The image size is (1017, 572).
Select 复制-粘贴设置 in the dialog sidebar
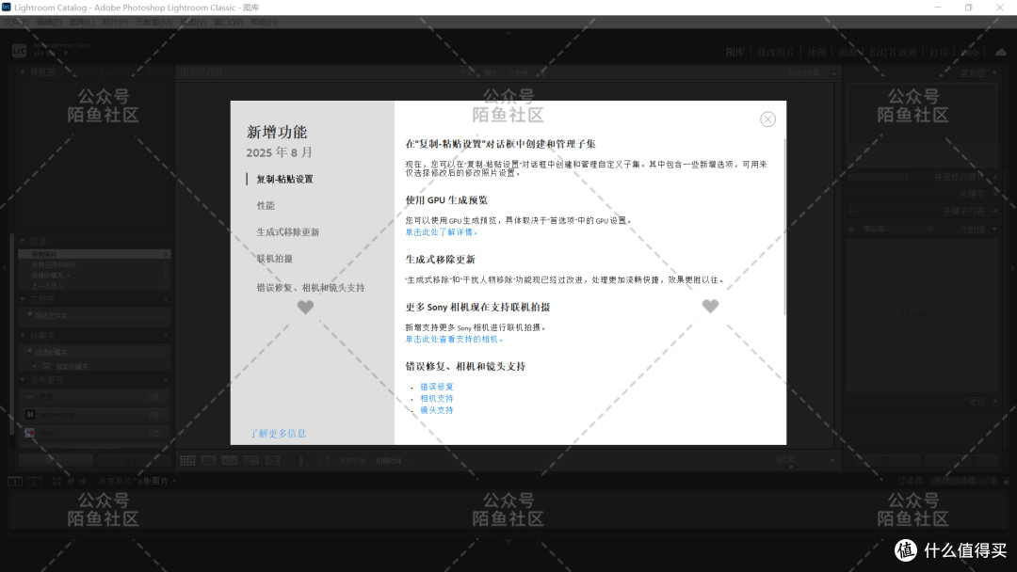284,180
